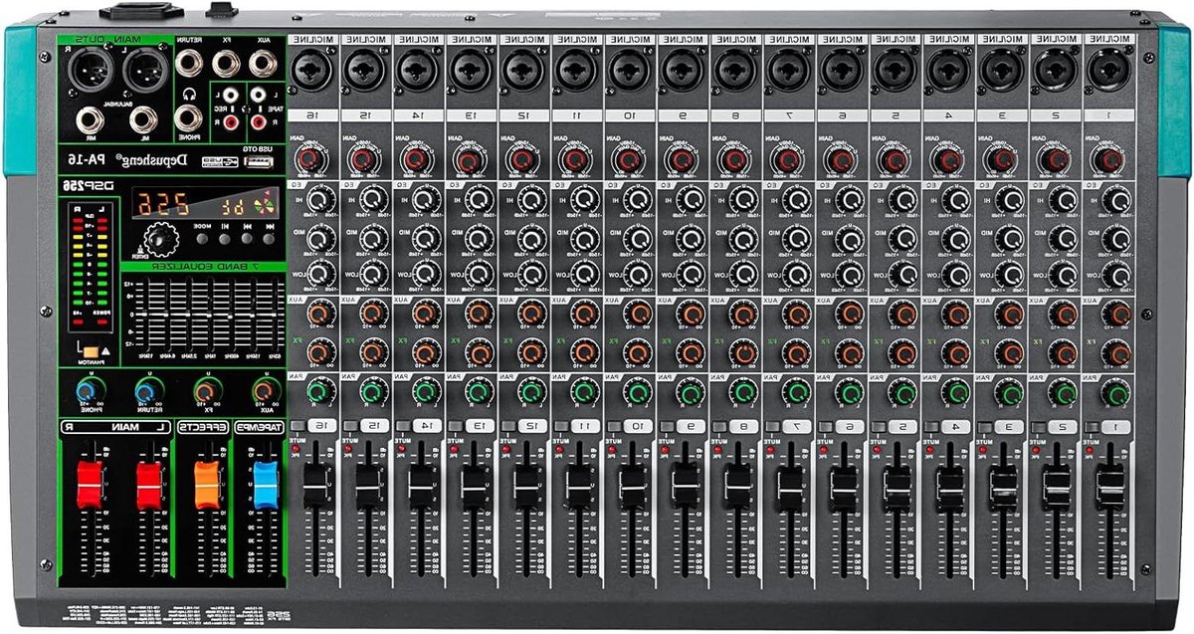The image size is (1194, 634).
Task: Click channel 15 volume fader
Action: tap(368, 486)
